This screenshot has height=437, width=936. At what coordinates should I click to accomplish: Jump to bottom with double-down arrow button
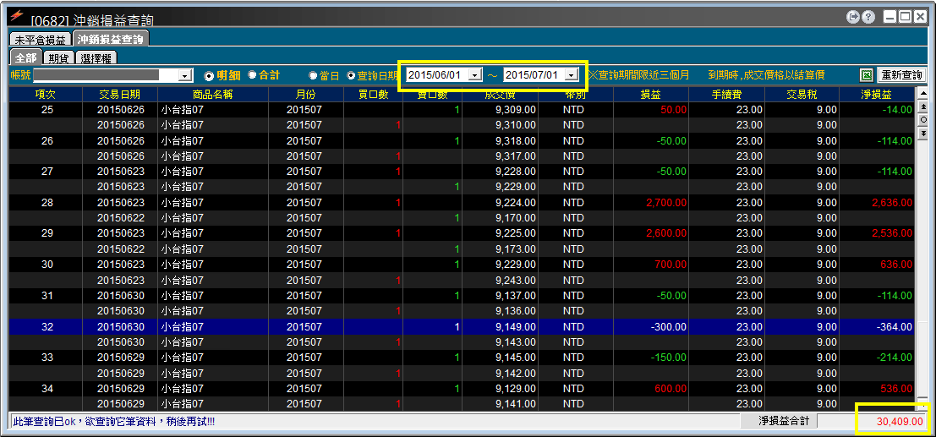pyautogui.click(x=922, y=133)
